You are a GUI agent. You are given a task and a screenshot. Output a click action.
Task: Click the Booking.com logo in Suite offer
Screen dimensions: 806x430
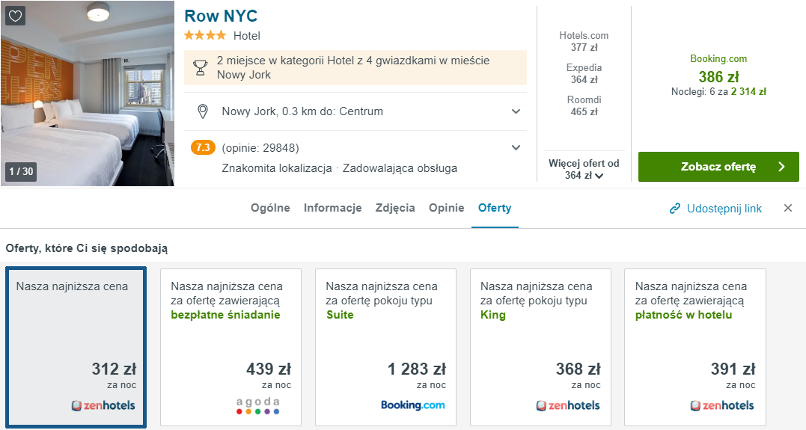tap(413, 405)
